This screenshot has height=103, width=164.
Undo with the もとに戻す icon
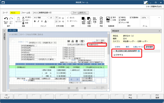click(x=6, y=21)
